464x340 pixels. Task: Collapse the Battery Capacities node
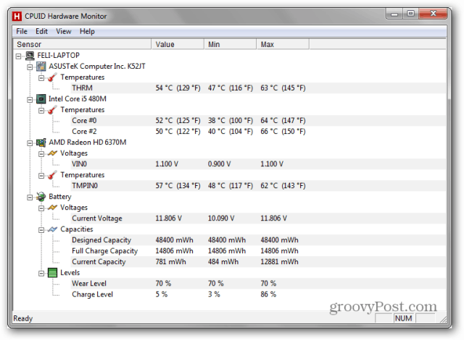point(41,230)
